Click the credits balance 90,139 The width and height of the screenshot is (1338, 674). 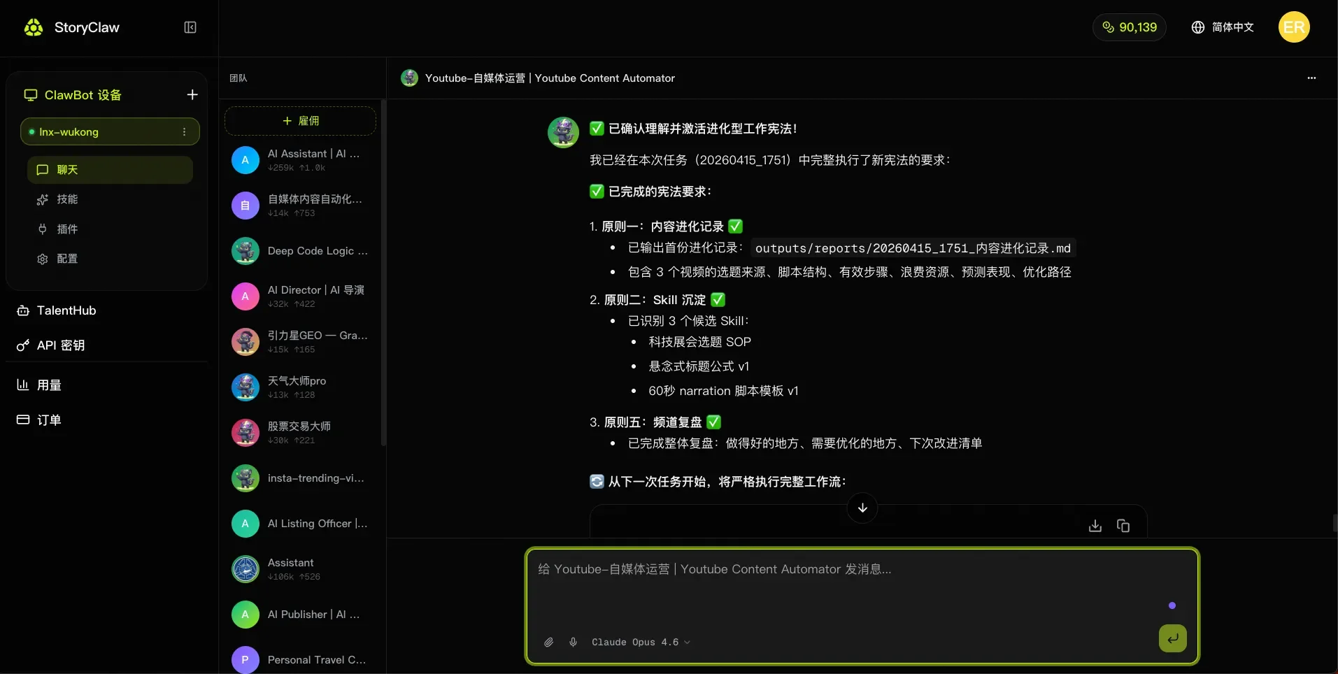click(1130, 27)
